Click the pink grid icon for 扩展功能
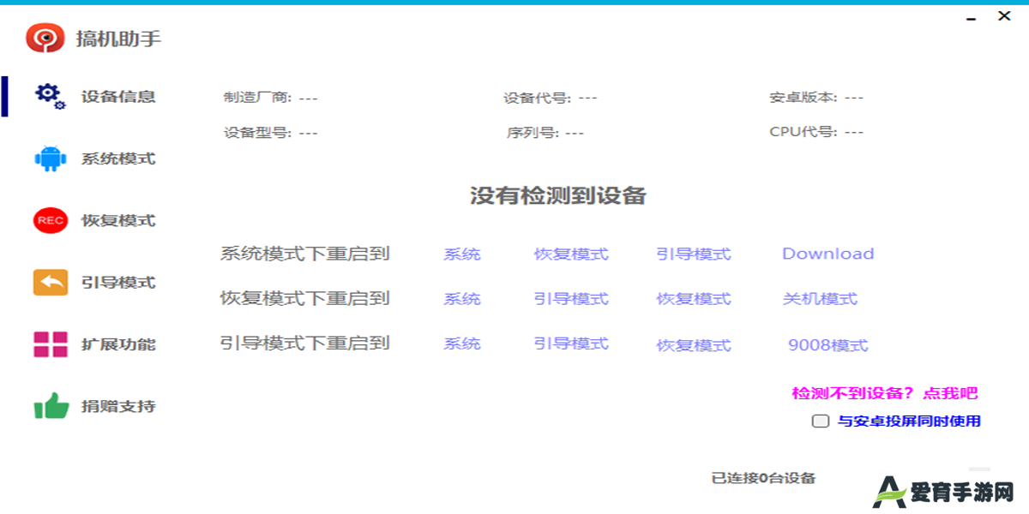This screenshot has width=1029, height=514. pyautogui.click(x=51, y=344)
